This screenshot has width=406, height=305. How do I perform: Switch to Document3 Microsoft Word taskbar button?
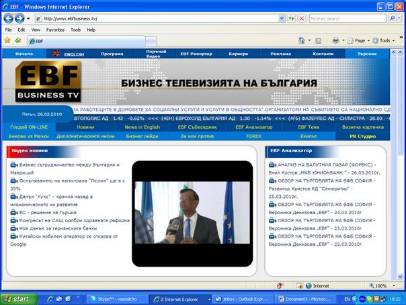click(305, 299)
